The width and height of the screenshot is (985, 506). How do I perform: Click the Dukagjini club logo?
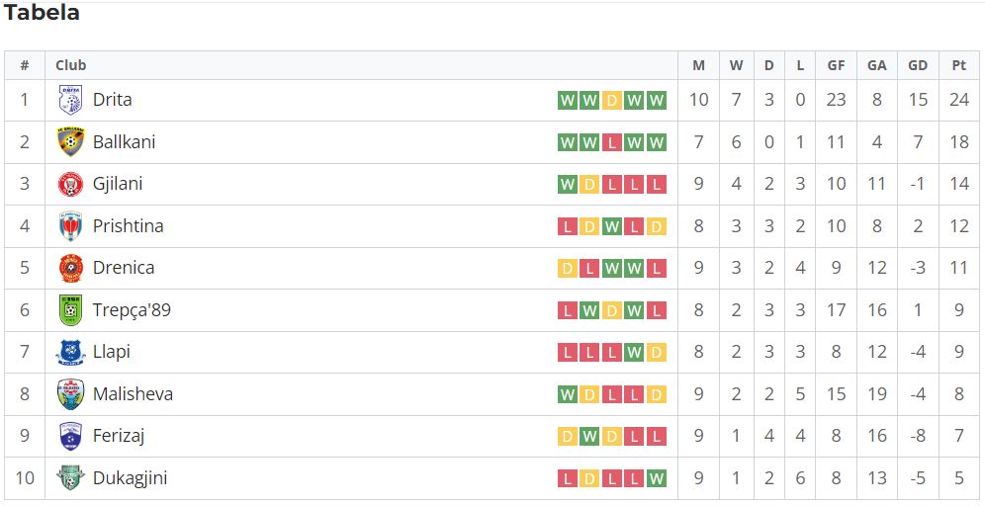70,477
